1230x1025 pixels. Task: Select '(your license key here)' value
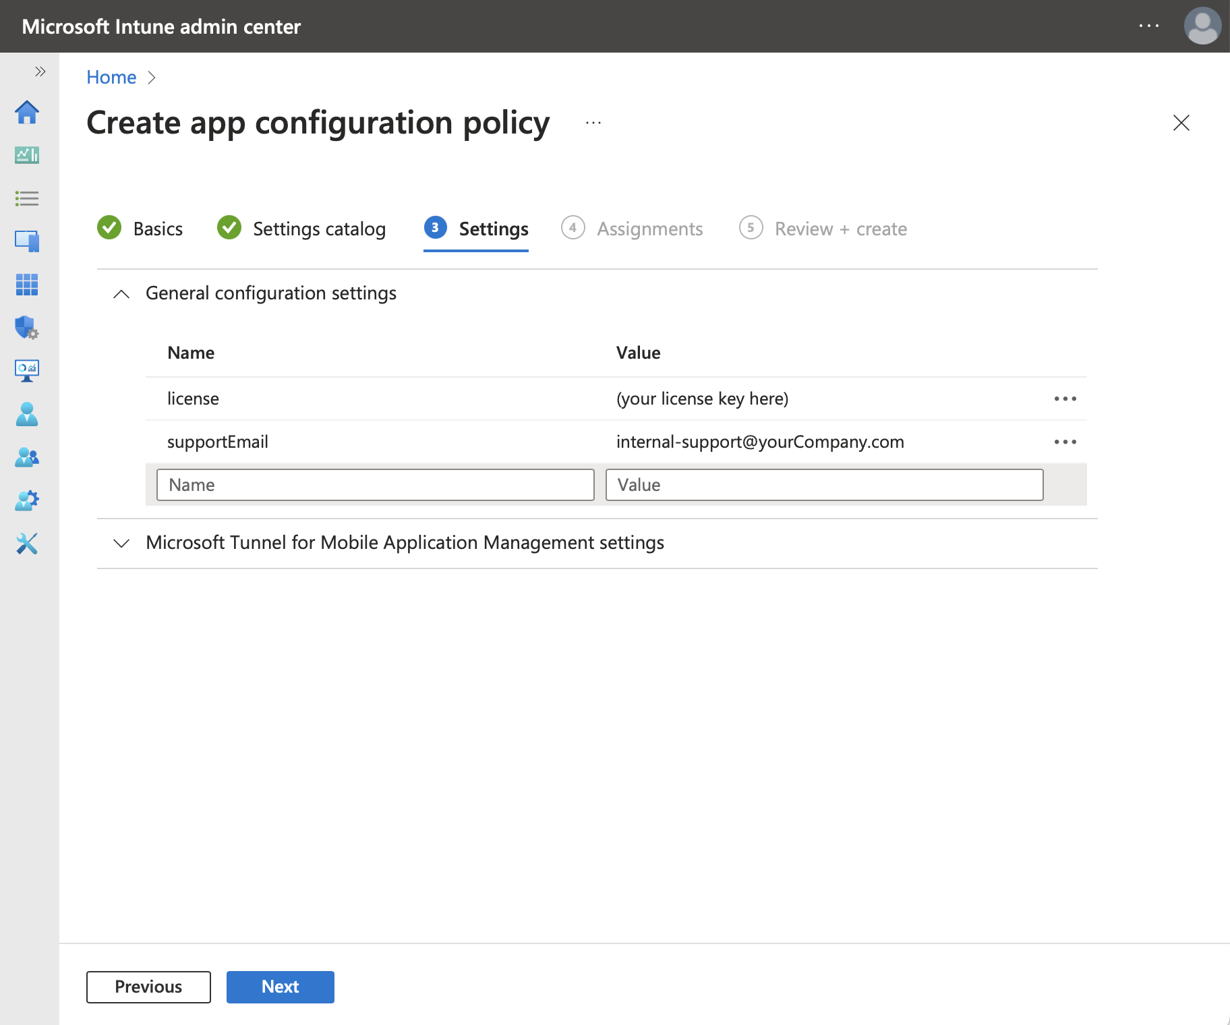click(x=702, y=399)
